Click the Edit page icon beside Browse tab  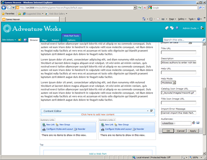coord(25,40)
